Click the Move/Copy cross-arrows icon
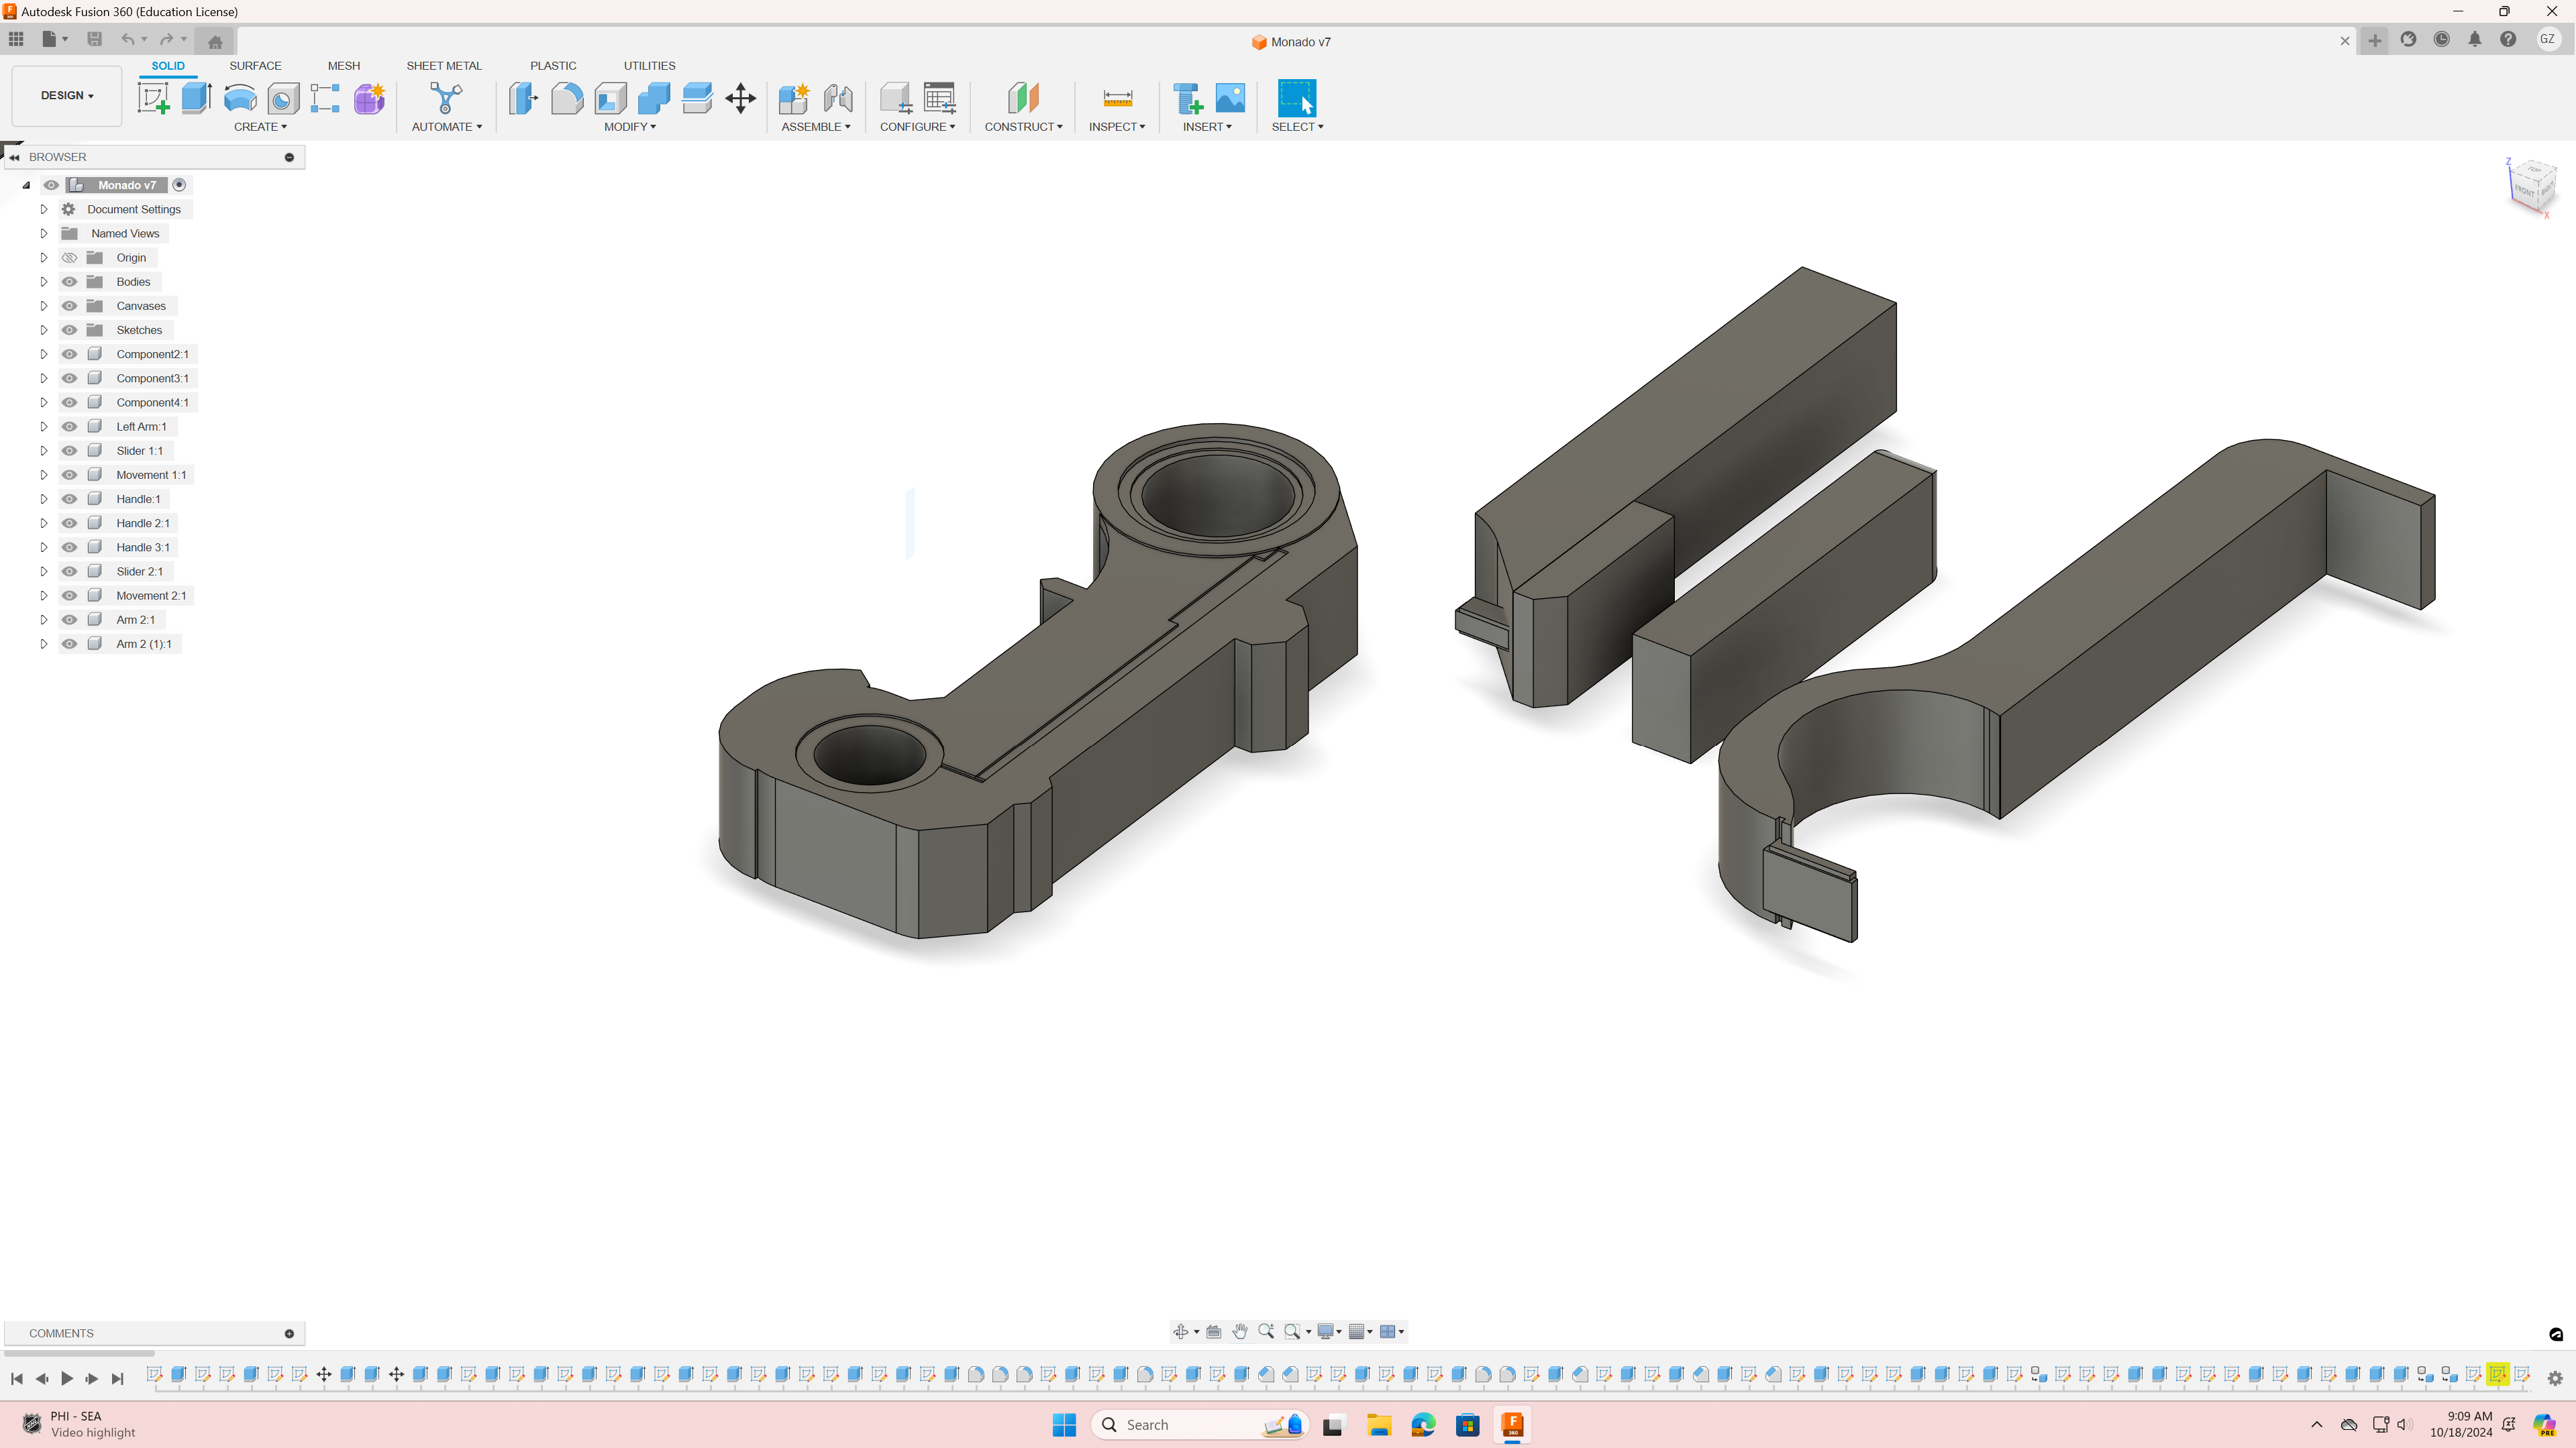The height and width of the screenshot is (1448, 2576). click(x=740, y=98)
